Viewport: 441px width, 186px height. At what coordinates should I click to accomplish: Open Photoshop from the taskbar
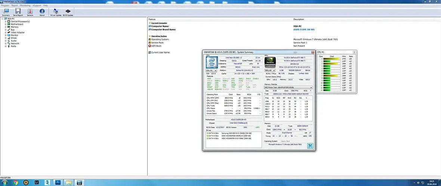pos(58,182)
